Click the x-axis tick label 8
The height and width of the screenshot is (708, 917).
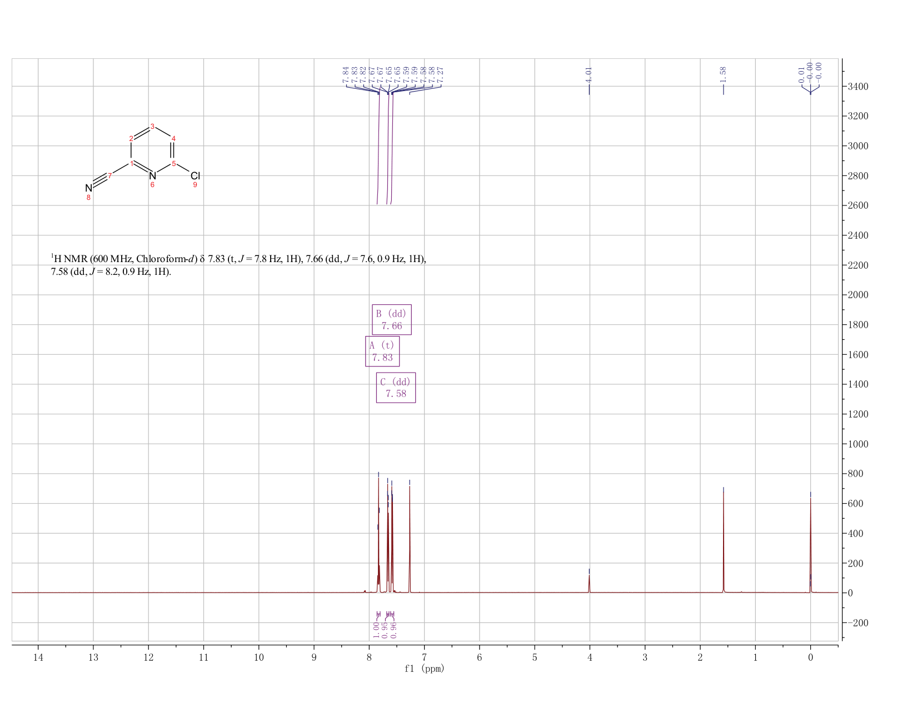pyautogui.click(x=369, y=657)
